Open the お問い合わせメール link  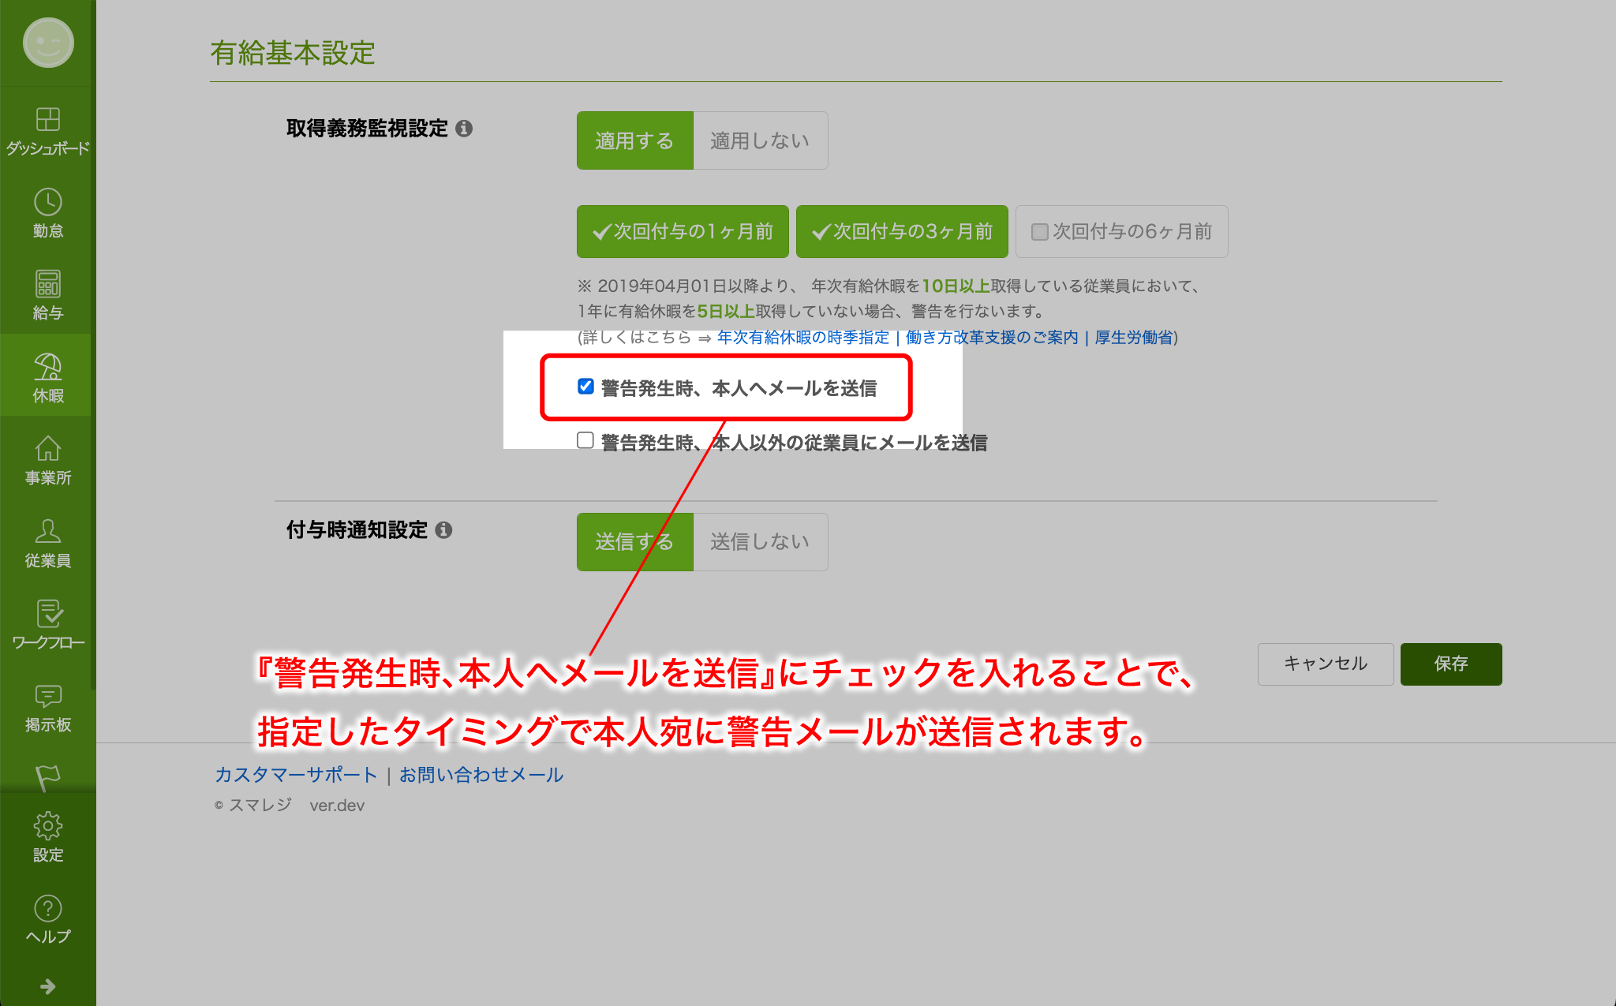(481, 775)
